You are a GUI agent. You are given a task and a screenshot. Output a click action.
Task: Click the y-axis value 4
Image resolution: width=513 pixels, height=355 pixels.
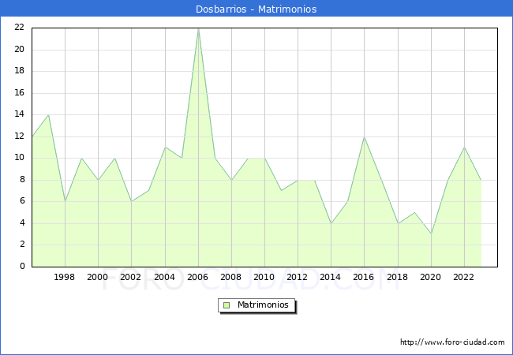coord(22,223)
